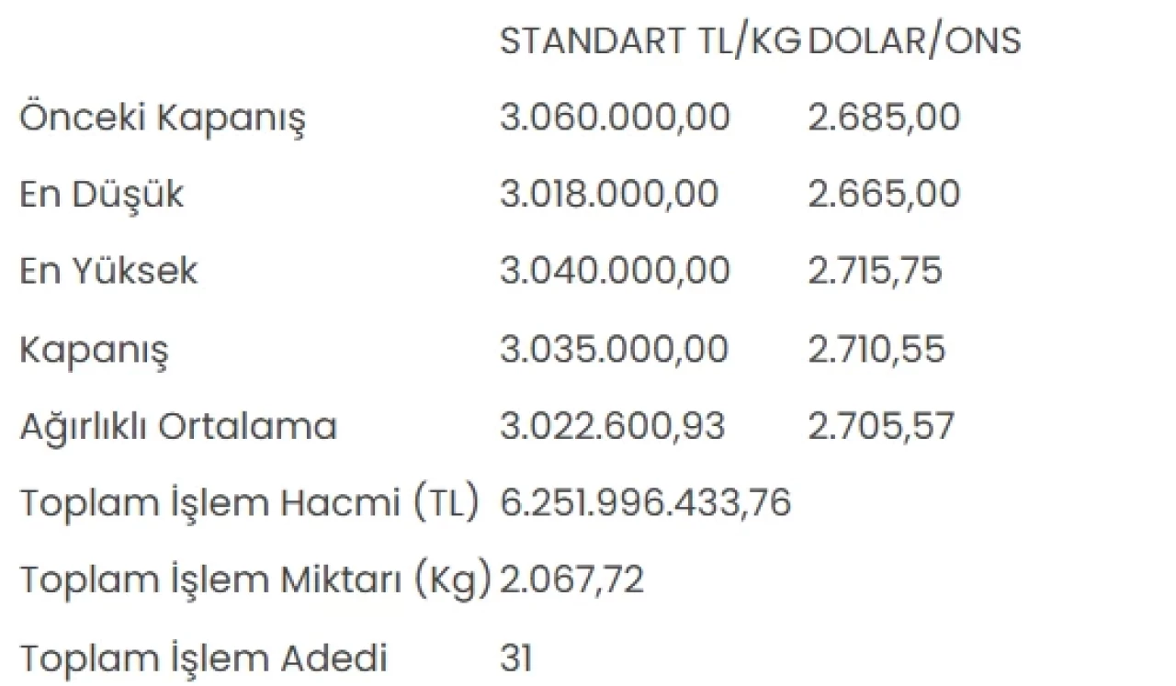Click the STANDART TL/KG column header

[650, 41]
